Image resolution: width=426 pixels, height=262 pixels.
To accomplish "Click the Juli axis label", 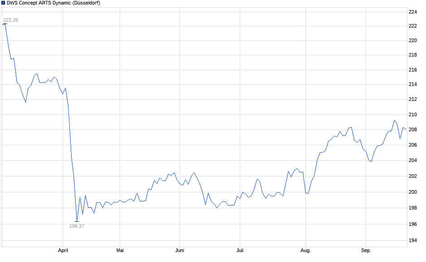I will (x=240, y=250).
